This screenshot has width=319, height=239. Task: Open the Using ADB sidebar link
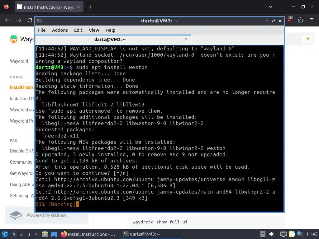point(22,184)
